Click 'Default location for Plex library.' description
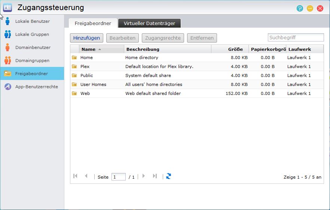Viewport: 330px width, 210px height. coord(159,67)
